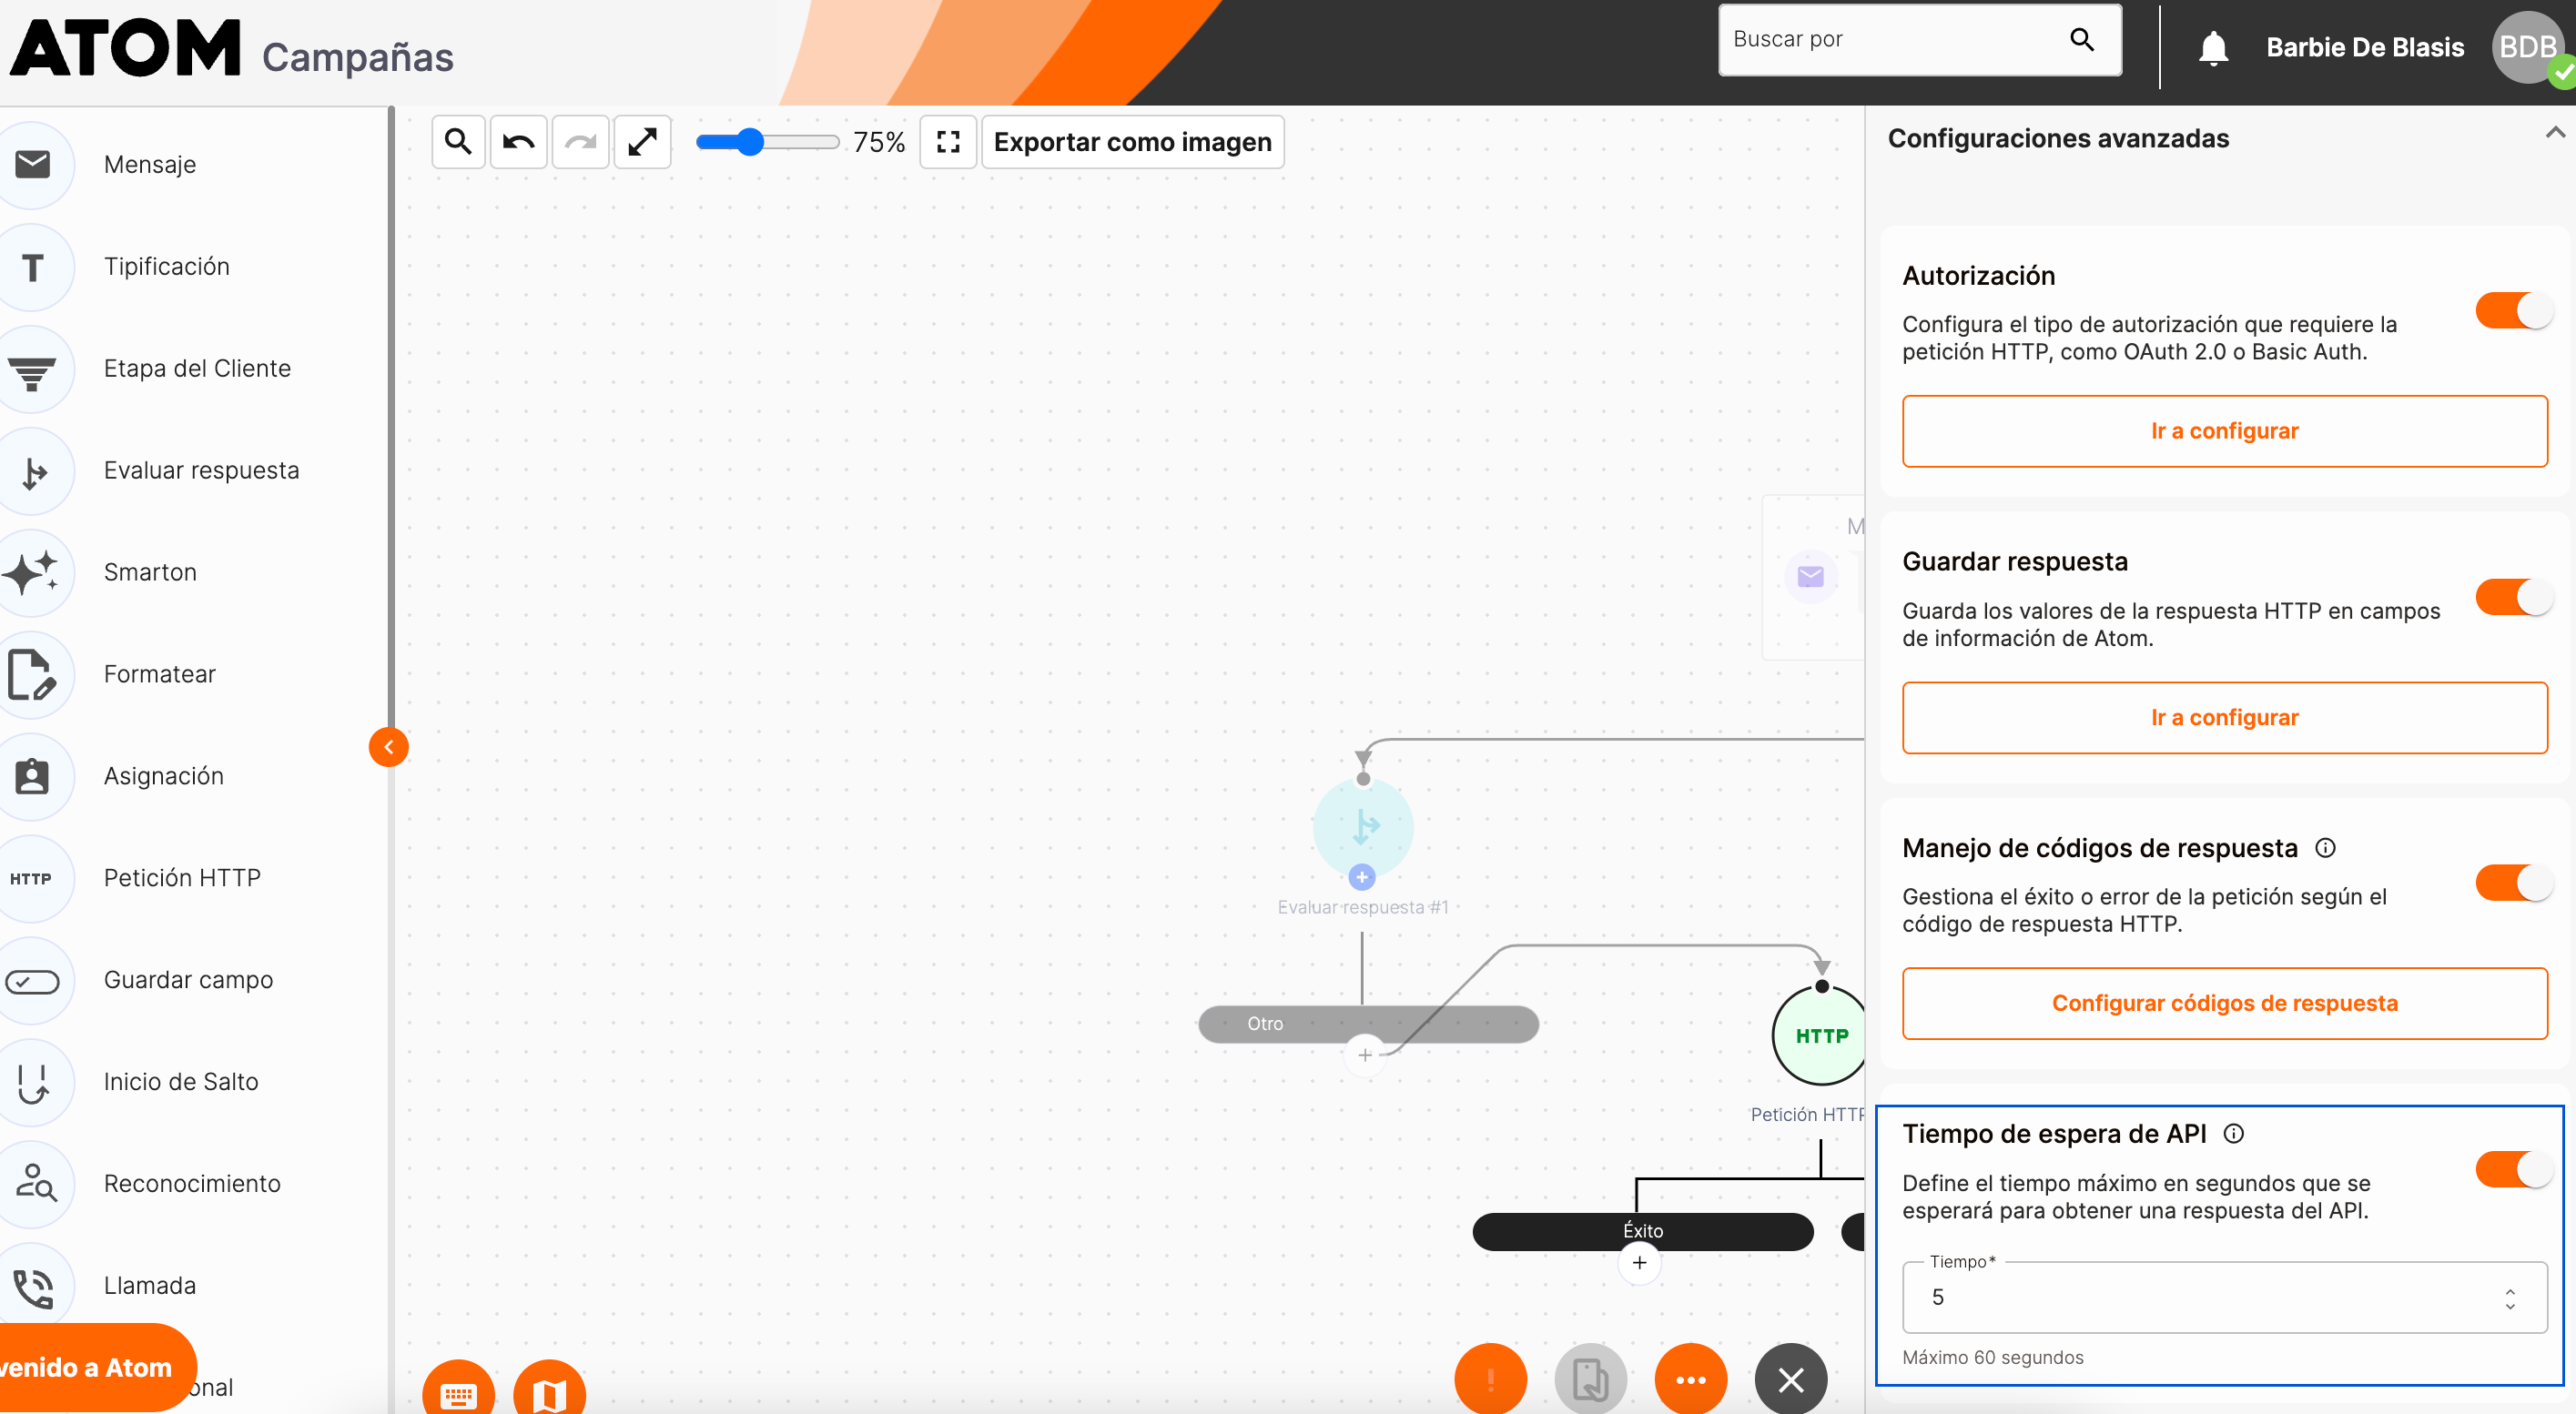Click the orange warning exclamation button
Image resolution: width=2576 pixels, height=1414 pixels.
pos(1490,1379)
